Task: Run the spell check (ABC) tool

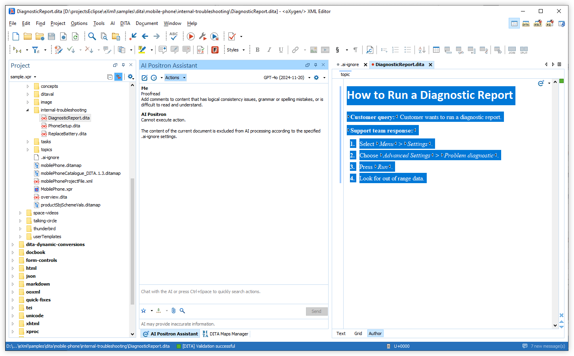Action: coord(173,36)
